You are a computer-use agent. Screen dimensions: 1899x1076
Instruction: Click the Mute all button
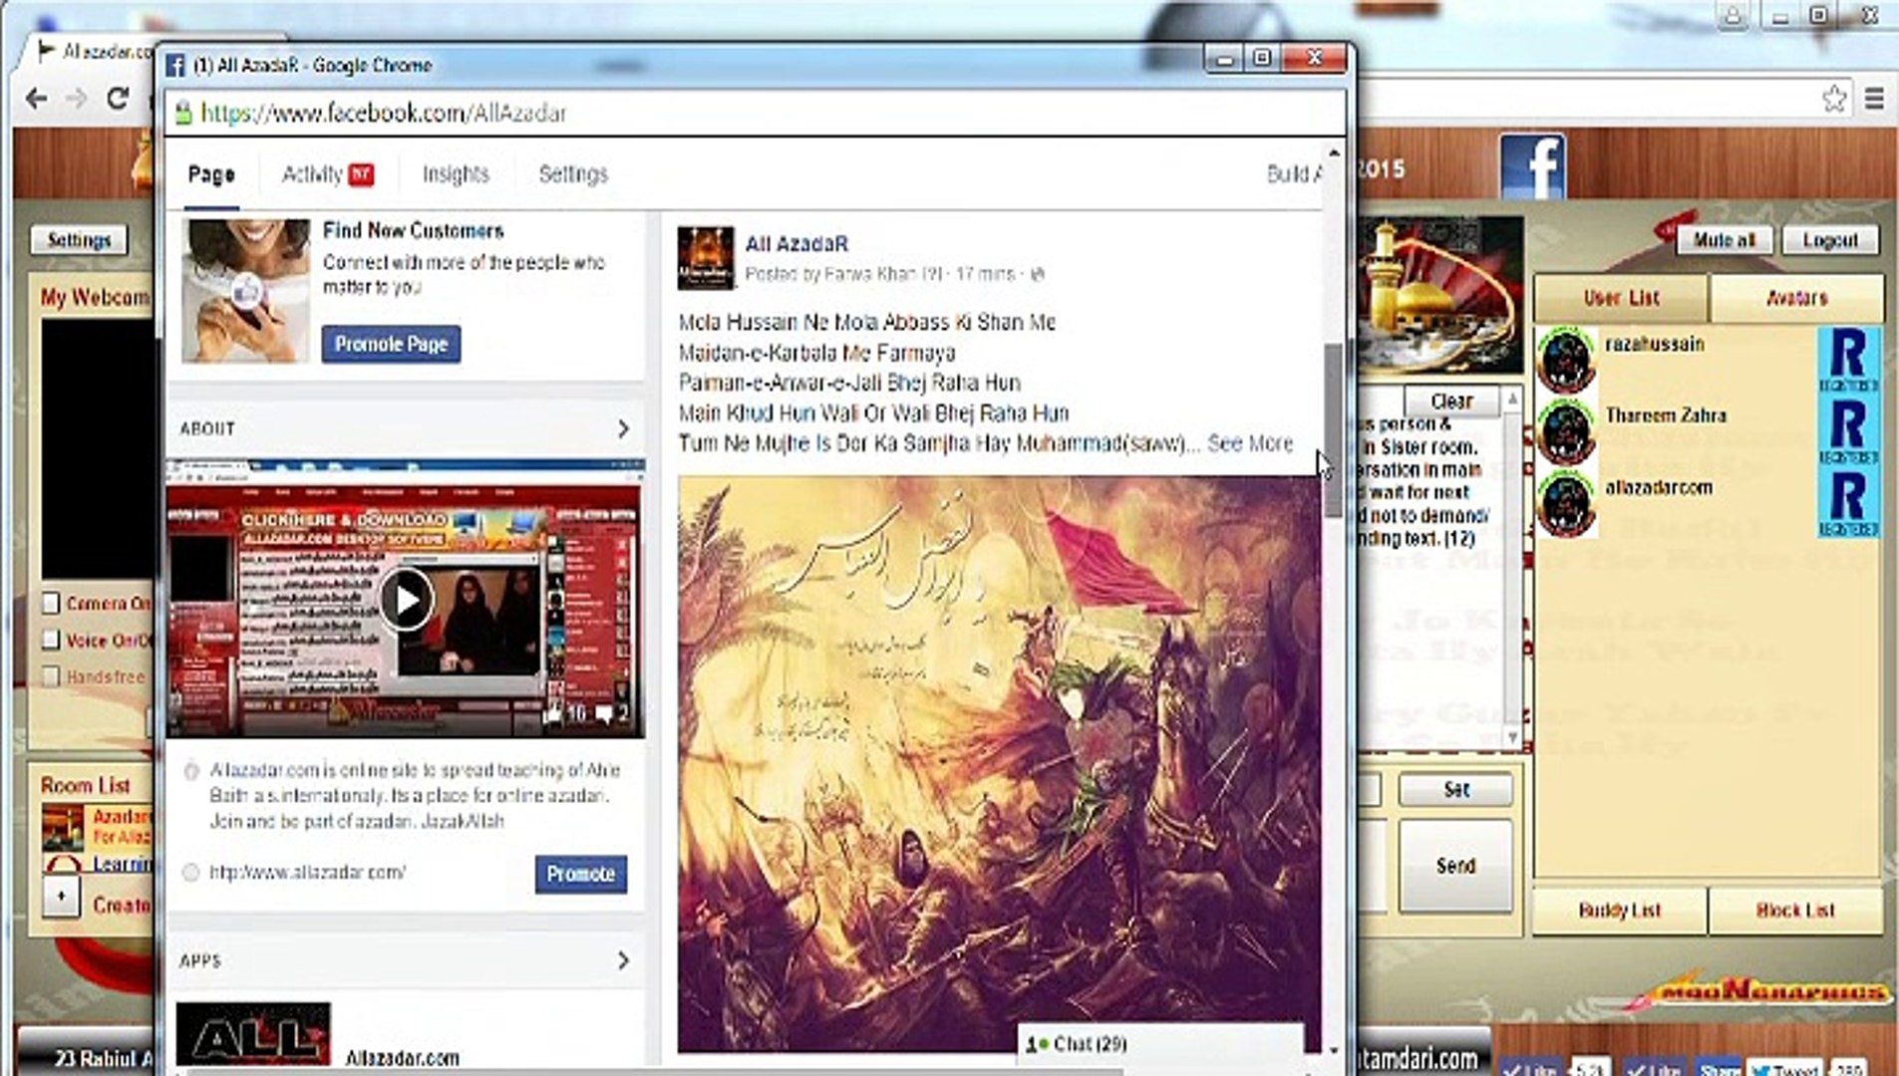(1724, 240)
